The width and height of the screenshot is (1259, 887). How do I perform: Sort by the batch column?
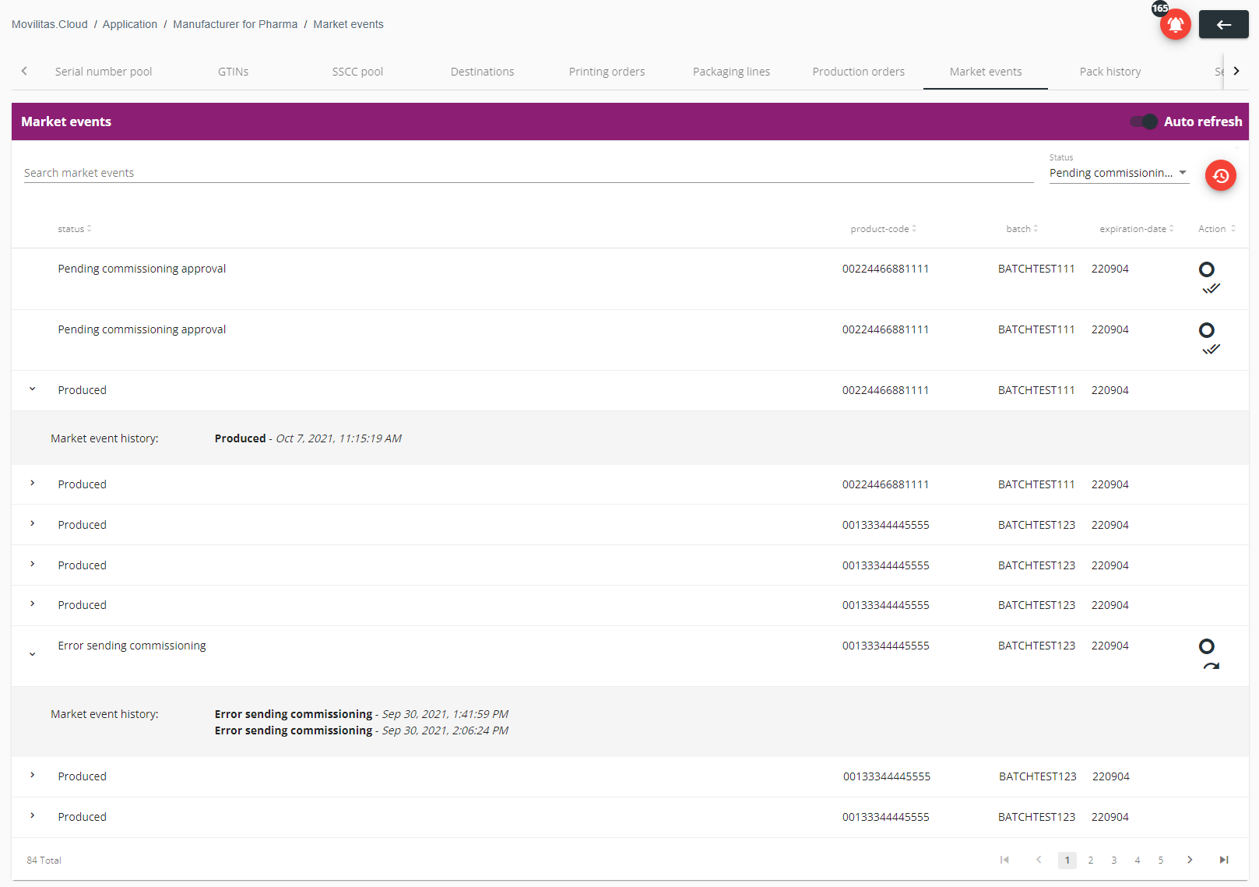(1022, 229)
